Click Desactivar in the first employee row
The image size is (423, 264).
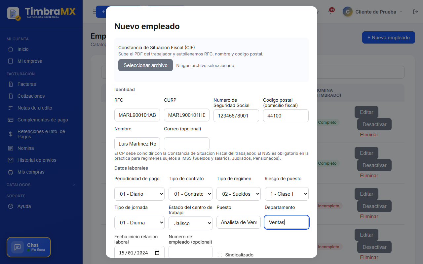pyautogui.click(x=374, y=124)
